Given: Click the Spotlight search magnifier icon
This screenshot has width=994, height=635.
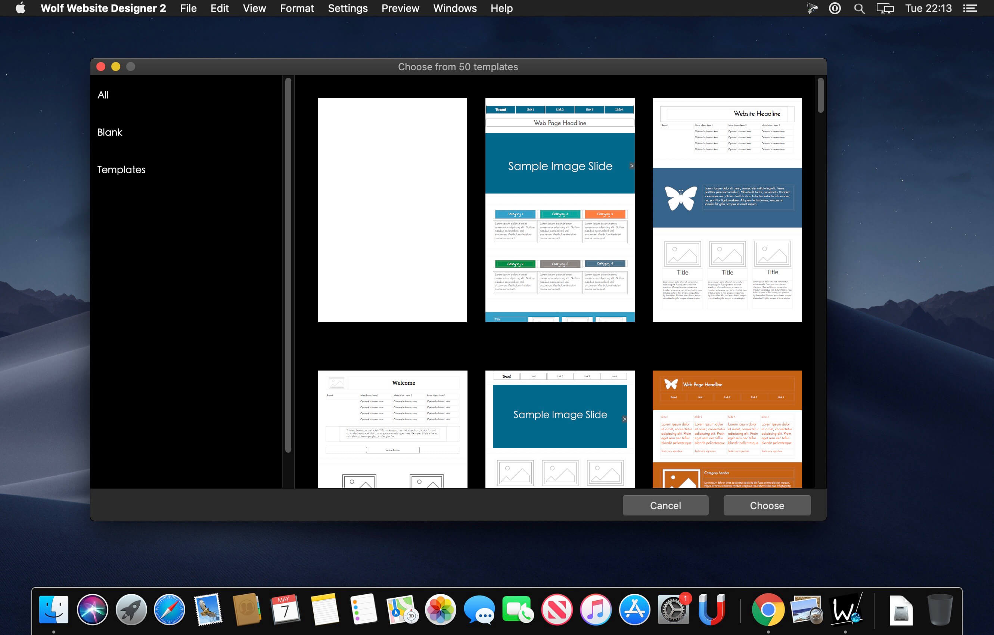Looking at the screenshot, I should (x=859, y=8).
